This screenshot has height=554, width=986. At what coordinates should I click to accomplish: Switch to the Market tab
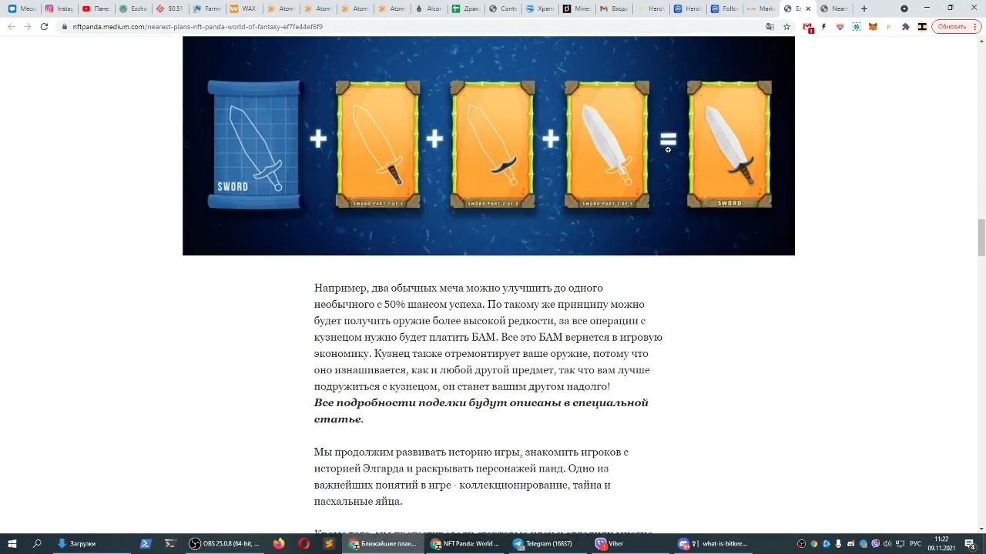tap(761, 8)
